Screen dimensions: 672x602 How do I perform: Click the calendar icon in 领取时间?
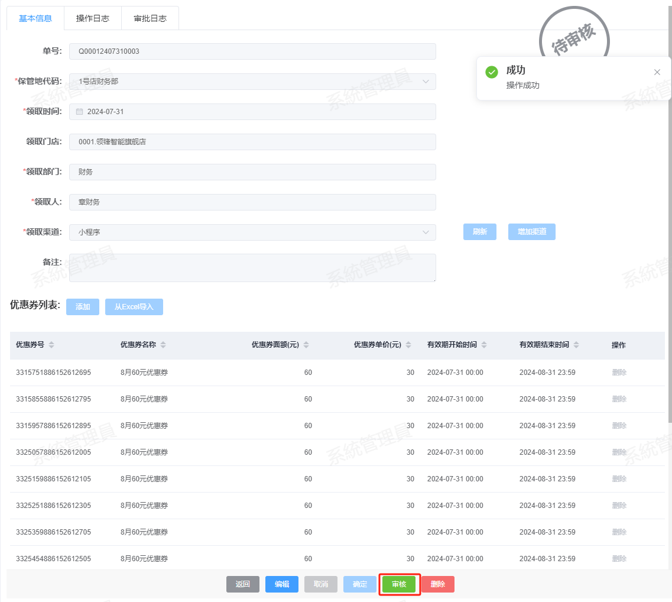click(79, 112)
